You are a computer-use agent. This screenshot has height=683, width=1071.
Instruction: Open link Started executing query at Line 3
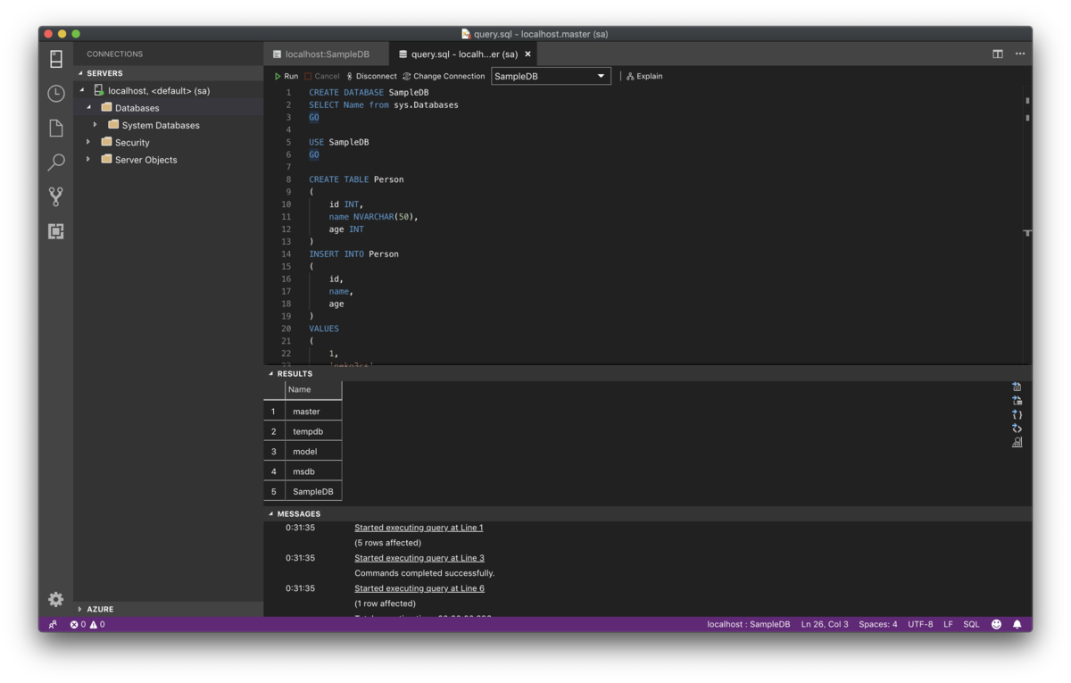(419, 558)
